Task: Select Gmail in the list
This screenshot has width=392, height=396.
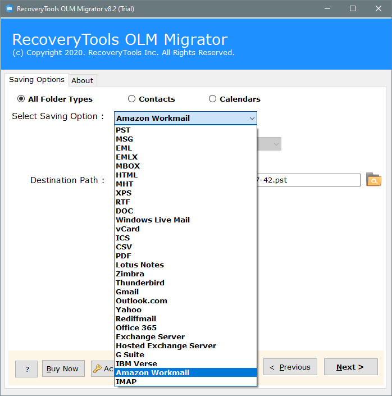Action: [186, 292]
